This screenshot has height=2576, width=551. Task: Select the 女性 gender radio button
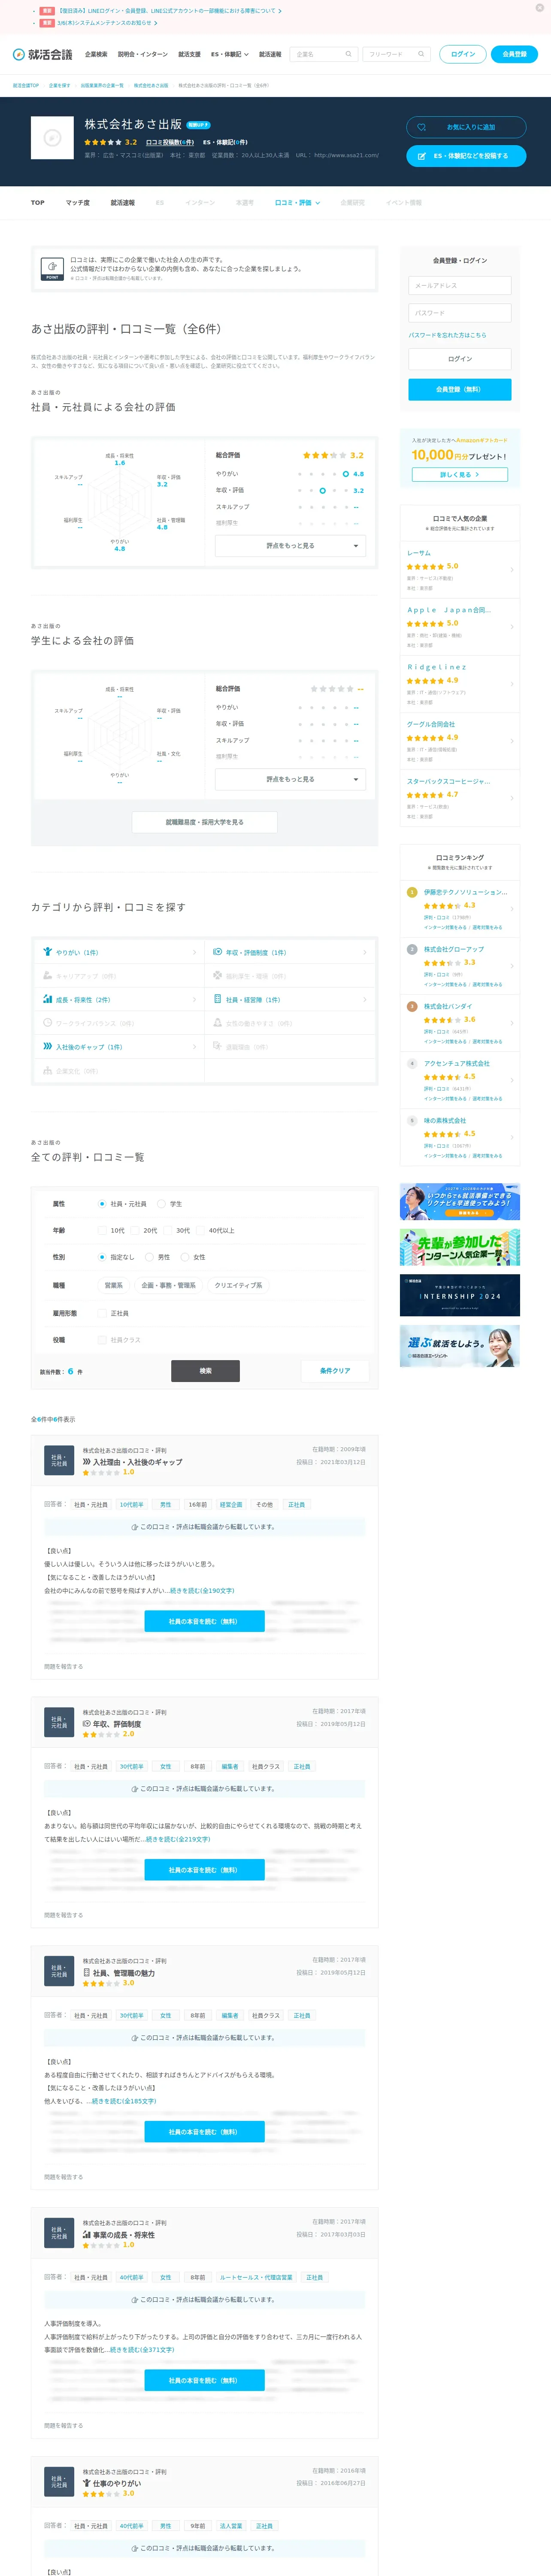click(185, 1257)
